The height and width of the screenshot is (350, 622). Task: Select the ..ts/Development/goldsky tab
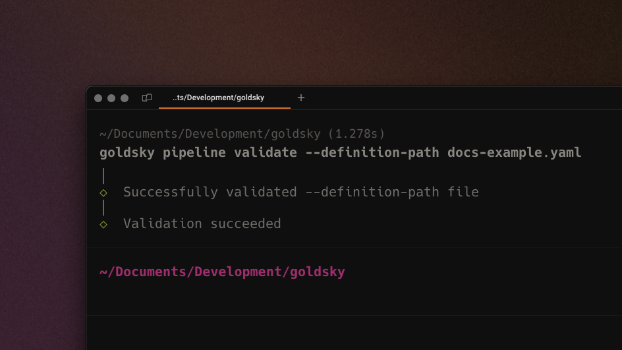pyautogui.click(x=225, y=98)
